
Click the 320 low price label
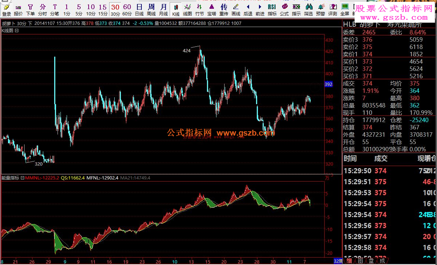tap(38, 164)
